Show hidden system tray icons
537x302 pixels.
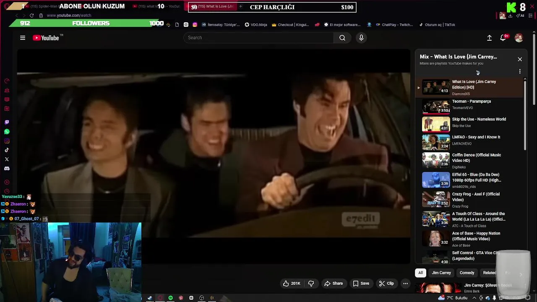coord(474,298)
